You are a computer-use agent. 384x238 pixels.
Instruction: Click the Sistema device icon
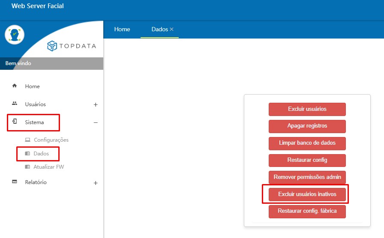coord(15,121)
